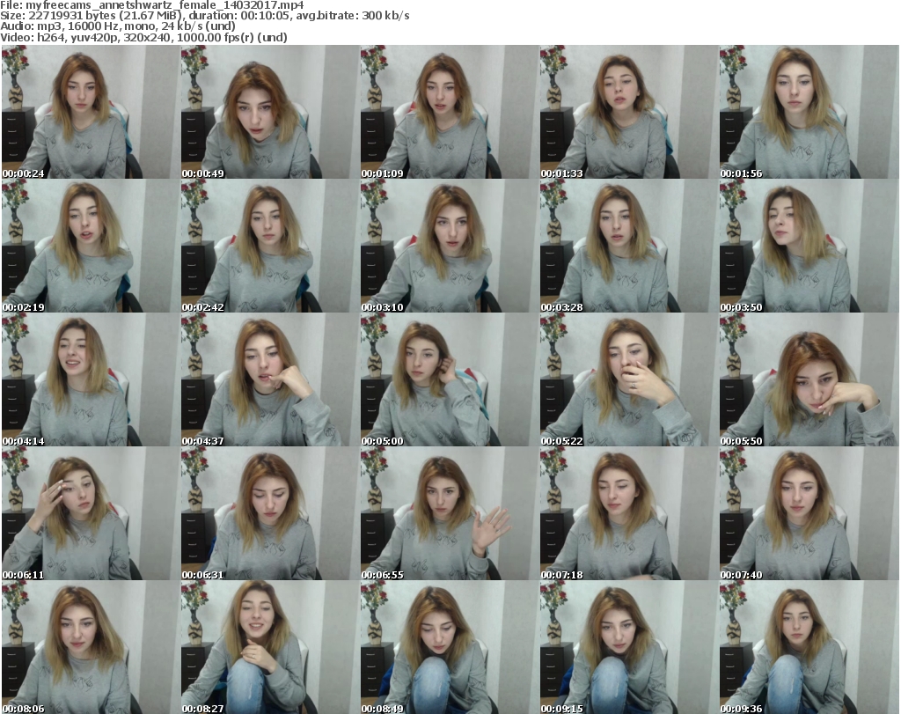Click the Size line showing 21.67 MiB
901x714 pixels.
tap(205, 16)
